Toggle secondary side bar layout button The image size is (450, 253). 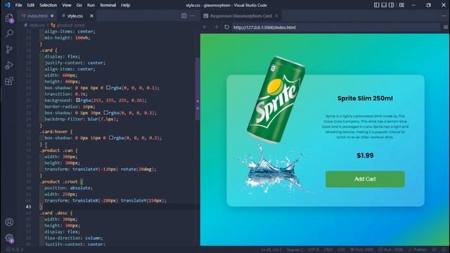pos(392,5)
